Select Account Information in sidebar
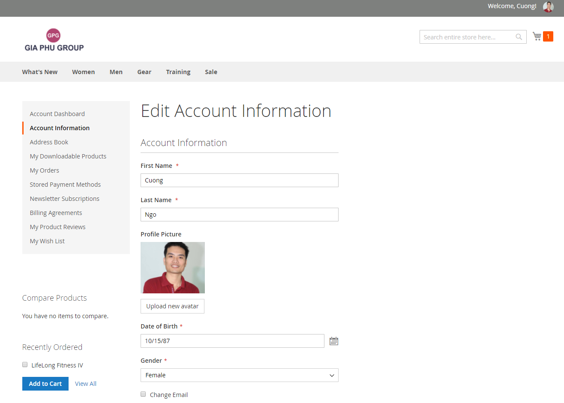The width and height of the screenshot is (564, 403). click(60, 128)
